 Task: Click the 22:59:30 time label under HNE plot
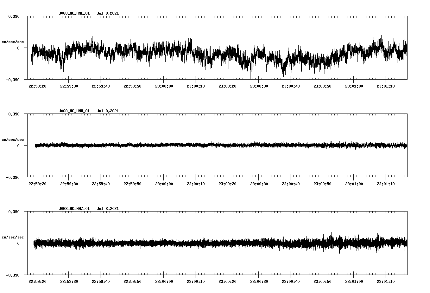[x=69, y=86]
